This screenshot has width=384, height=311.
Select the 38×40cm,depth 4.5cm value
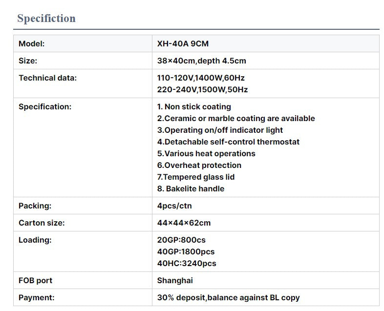point(202,61)
